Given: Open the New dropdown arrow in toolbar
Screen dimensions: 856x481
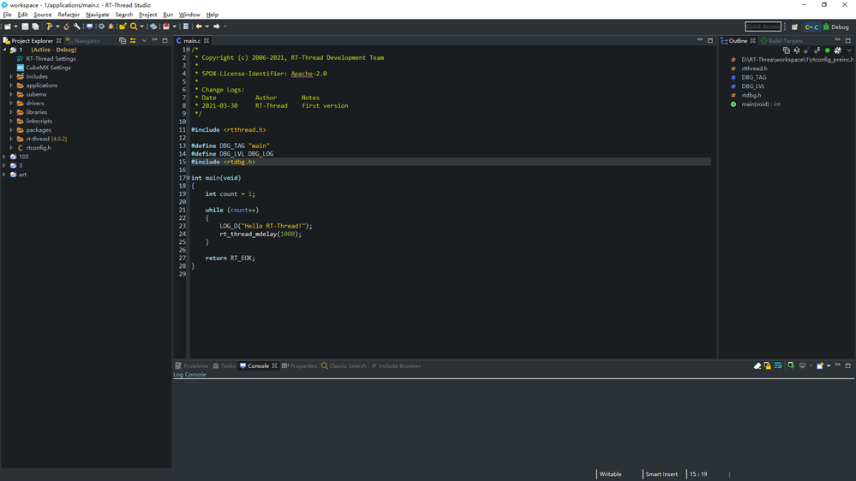Looking at the screenshot, I should click(x=15, y=27).
